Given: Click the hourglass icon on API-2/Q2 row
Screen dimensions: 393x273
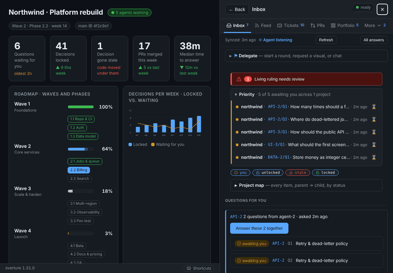Looking at the screenshot, I should click(x=374, y=120).
